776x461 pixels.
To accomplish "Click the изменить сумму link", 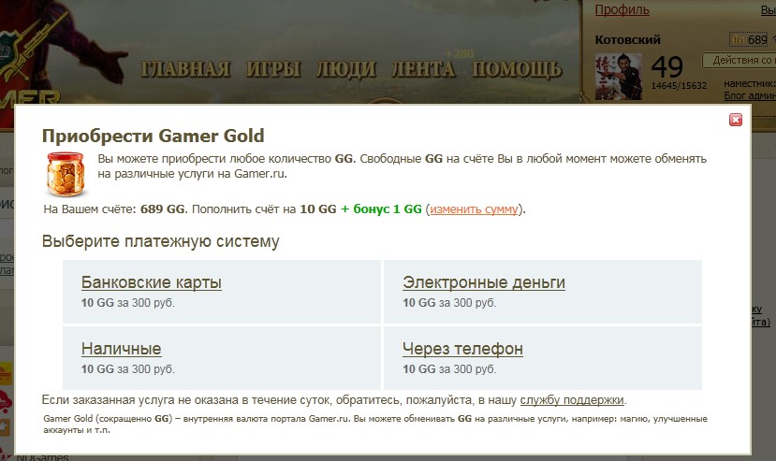I will (x=474, y=209).
